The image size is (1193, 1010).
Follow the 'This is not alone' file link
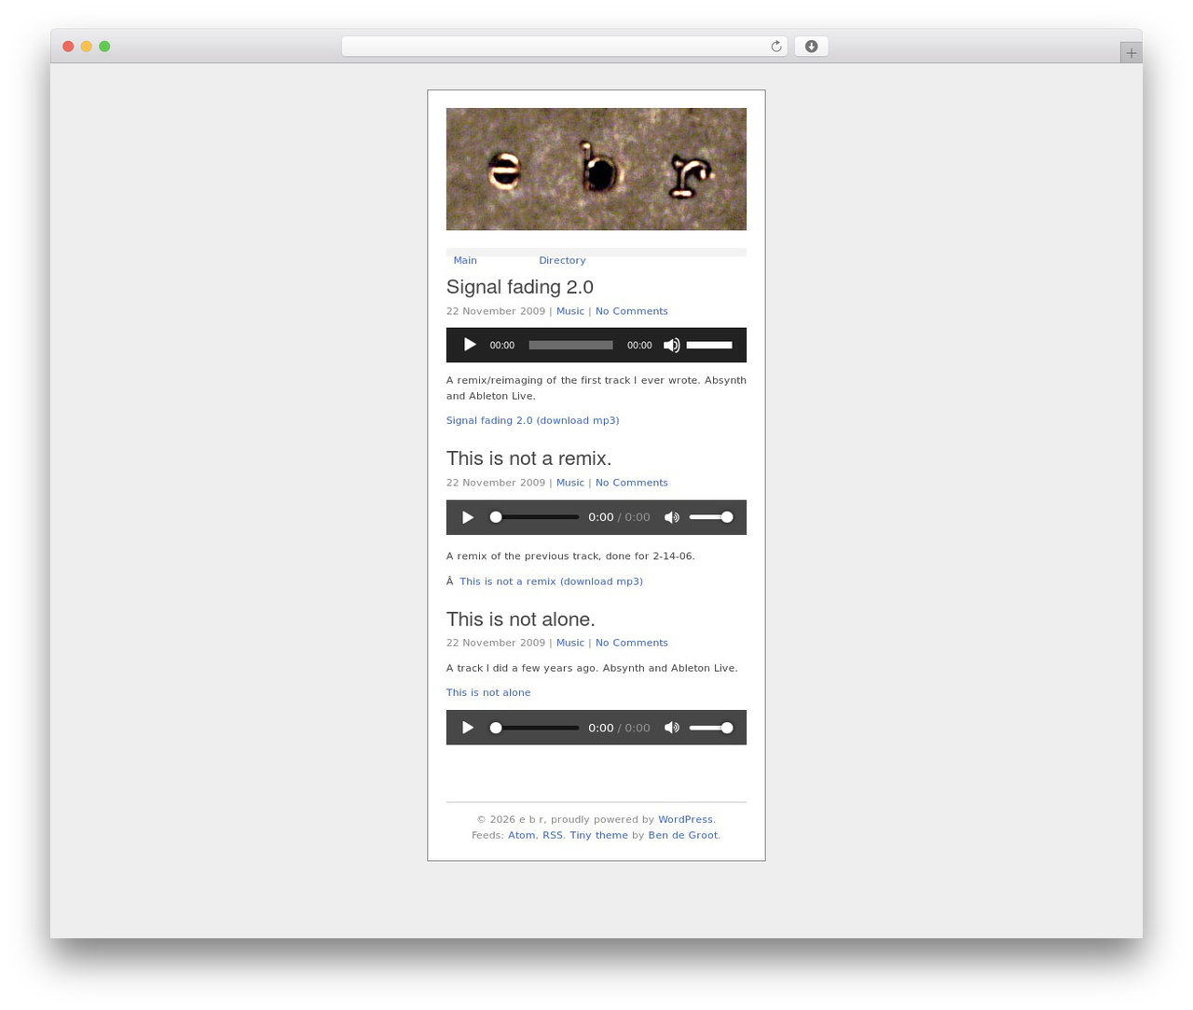488,692
